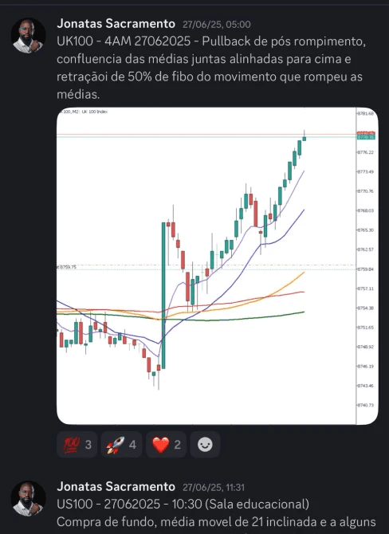Open the add reaction smiley picker
Screen dimensions: 389x534
pos(205,445)
